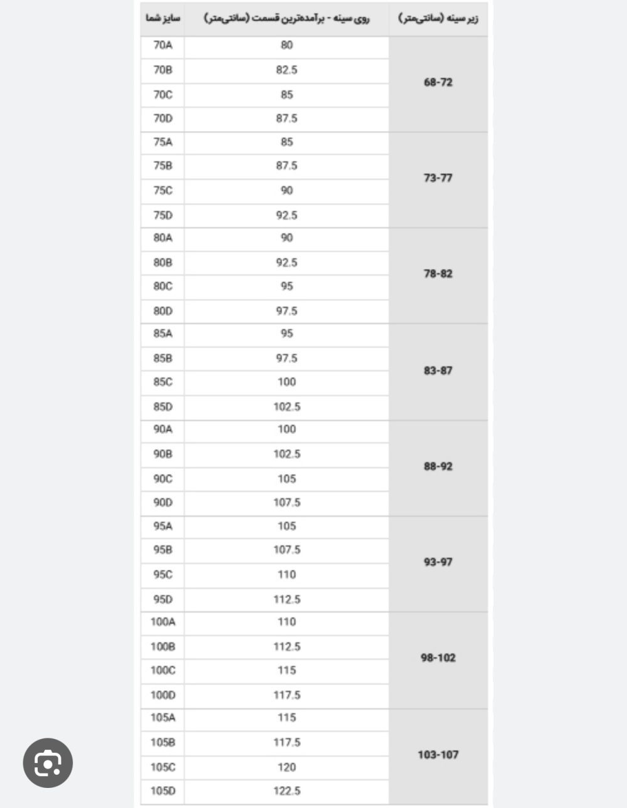
Task: Select the 75C size cell
Action: (162, 191)
